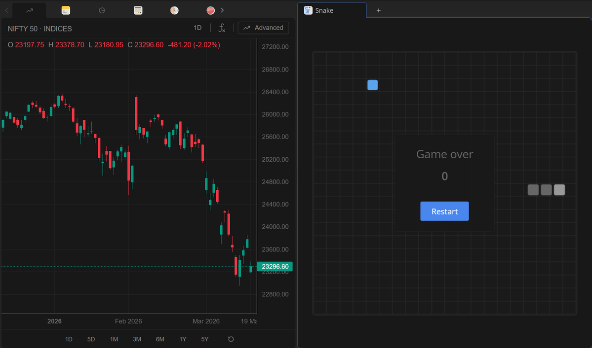Image resolution: width=592 pixels, height=348 pixels.
Task: Select the Snake game score 0
Action: [x=445, y=176]
